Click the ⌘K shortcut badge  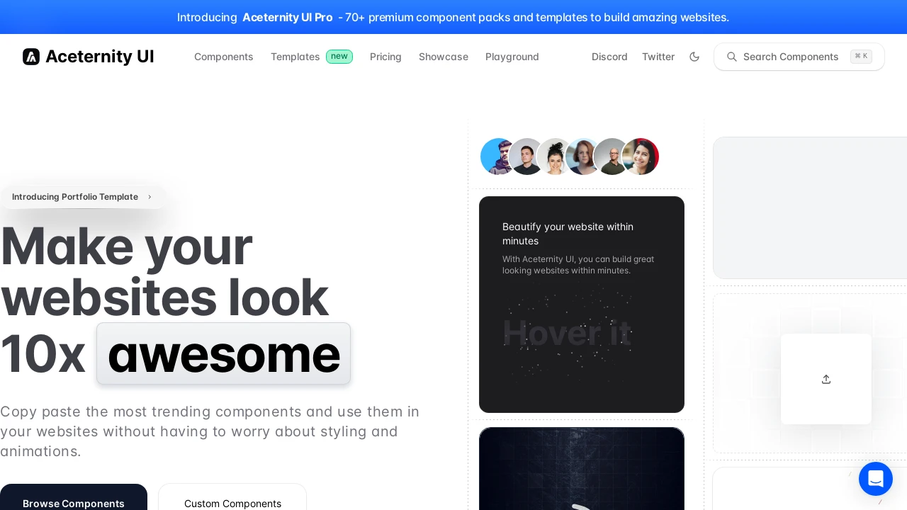[x=861, y=57]
